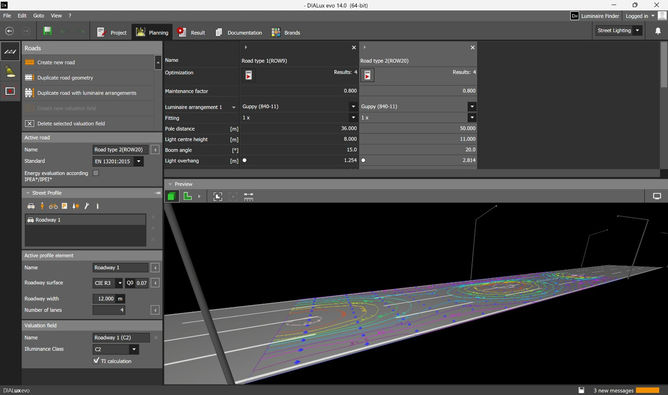
Task: Add a sidewalk using the pedestrian icon
Action: [x=42, y=206]
